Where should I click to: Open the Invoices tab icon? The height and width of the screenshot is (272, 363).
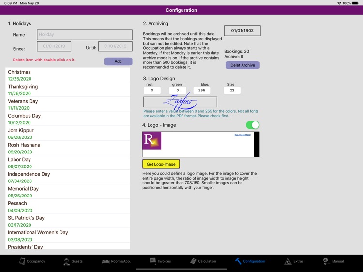coord(153,261)
